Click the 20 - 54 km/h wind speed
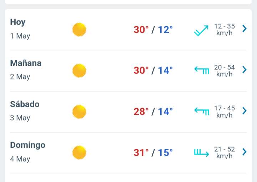Image resolution: width=257 pixels, height=182 pixels. click(224, 70)
